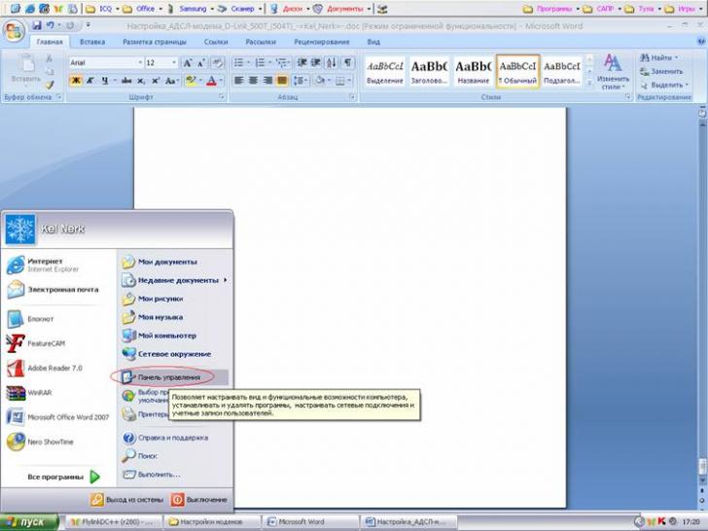
Task: Switch to the Вставка ribbon tab
Action: click(x=92, y=42)
